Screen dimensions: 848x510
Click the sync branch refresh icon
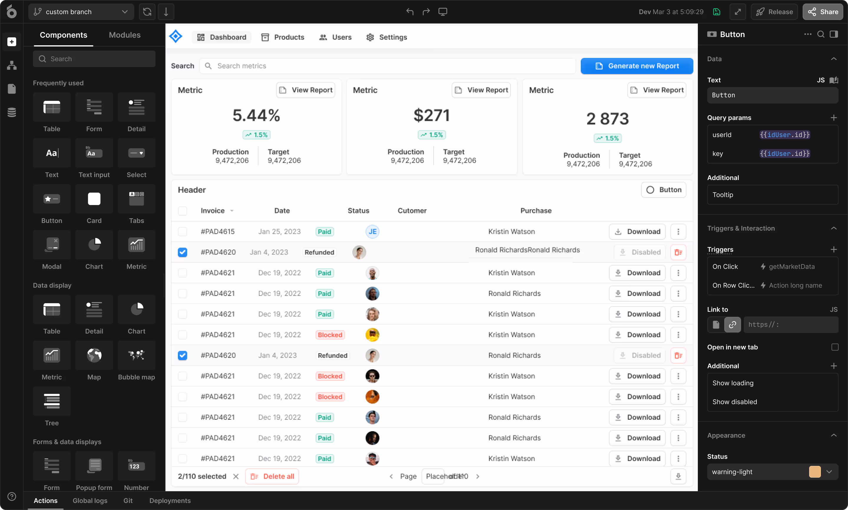[147, 12]
